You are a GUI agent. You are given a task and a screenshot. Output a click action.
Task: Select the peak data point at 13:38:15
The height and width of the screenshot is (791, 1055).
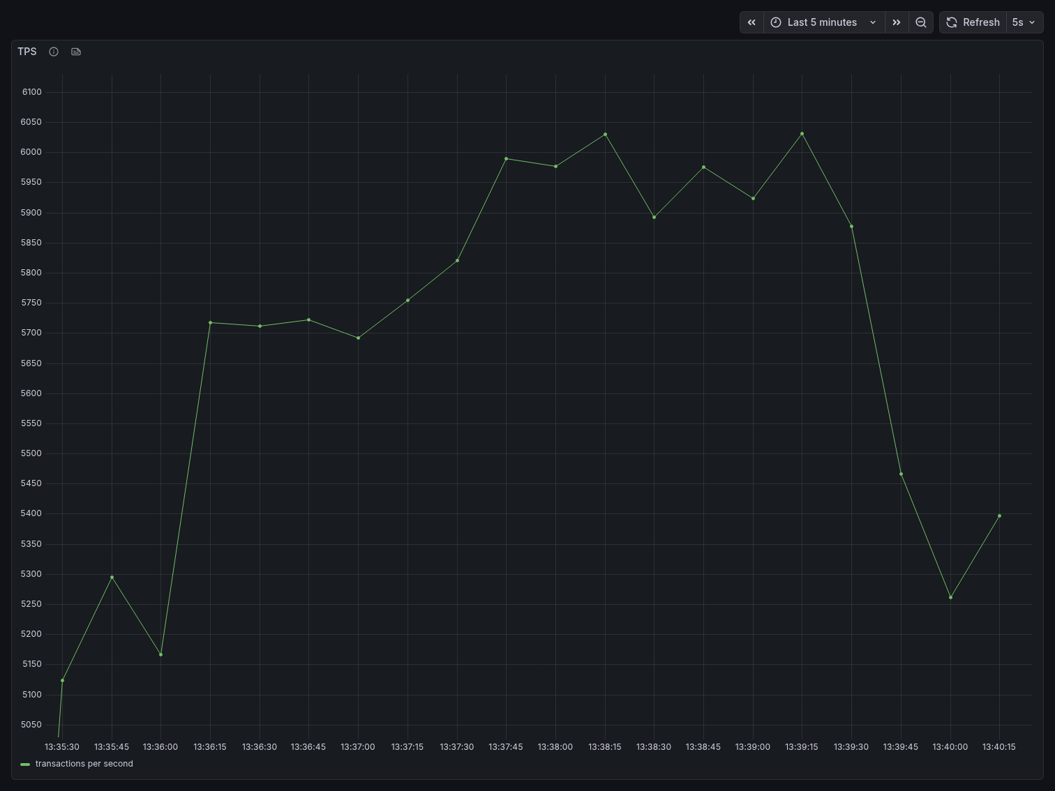point(605,134)
